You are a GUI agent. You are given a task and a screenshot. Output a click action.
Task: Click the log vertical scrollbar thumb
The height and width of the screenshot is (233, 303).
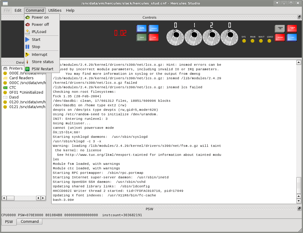tap(298, 186)
